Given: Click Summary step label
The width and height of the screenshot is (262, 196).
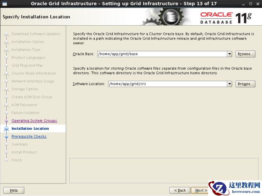Looking at the screenshot, I should click(x=20, y=144).
